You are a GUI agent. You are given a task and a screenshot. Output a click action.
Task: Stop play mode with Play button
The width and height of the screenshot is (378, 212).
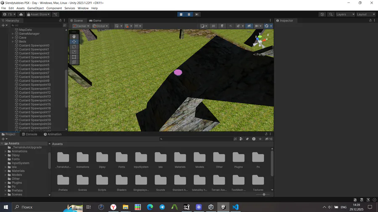click(x=181, y=14)
